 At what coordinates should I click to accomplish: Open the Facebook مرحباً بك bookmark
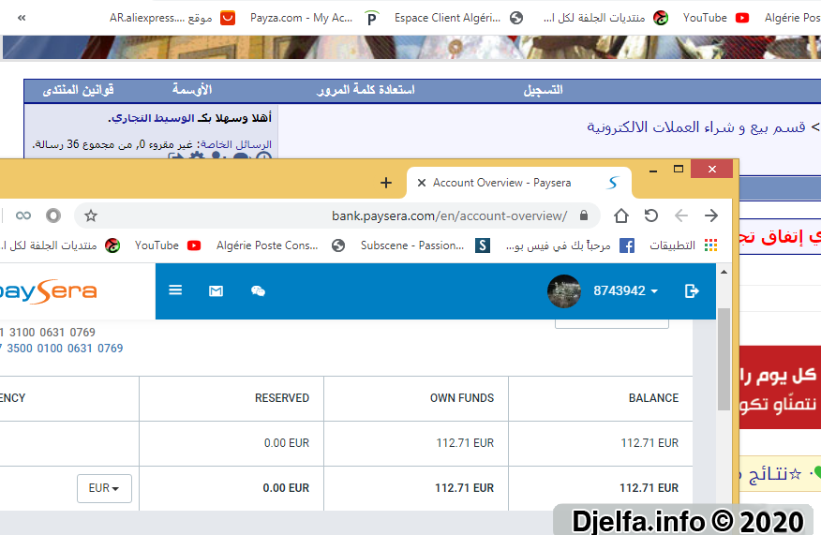[570, 245]
